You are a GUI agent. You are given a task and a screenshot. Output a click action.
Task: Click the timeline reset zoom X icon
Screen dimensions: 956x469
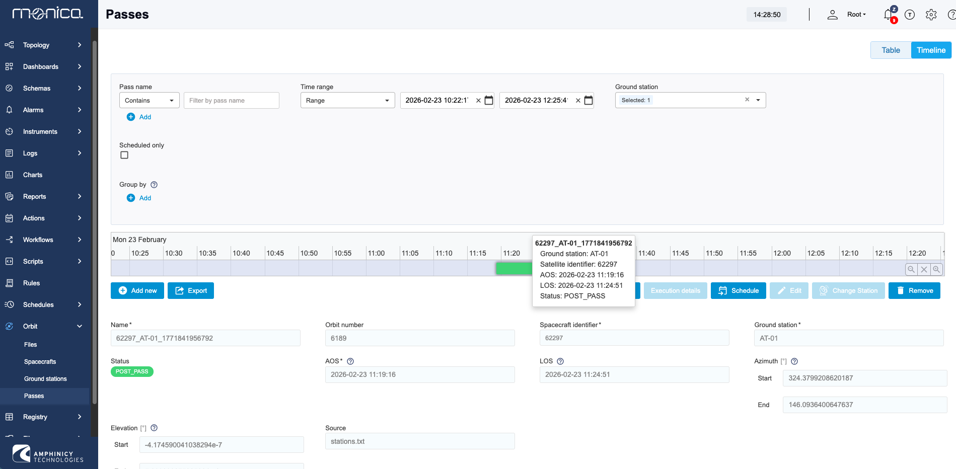pos(924,269)
